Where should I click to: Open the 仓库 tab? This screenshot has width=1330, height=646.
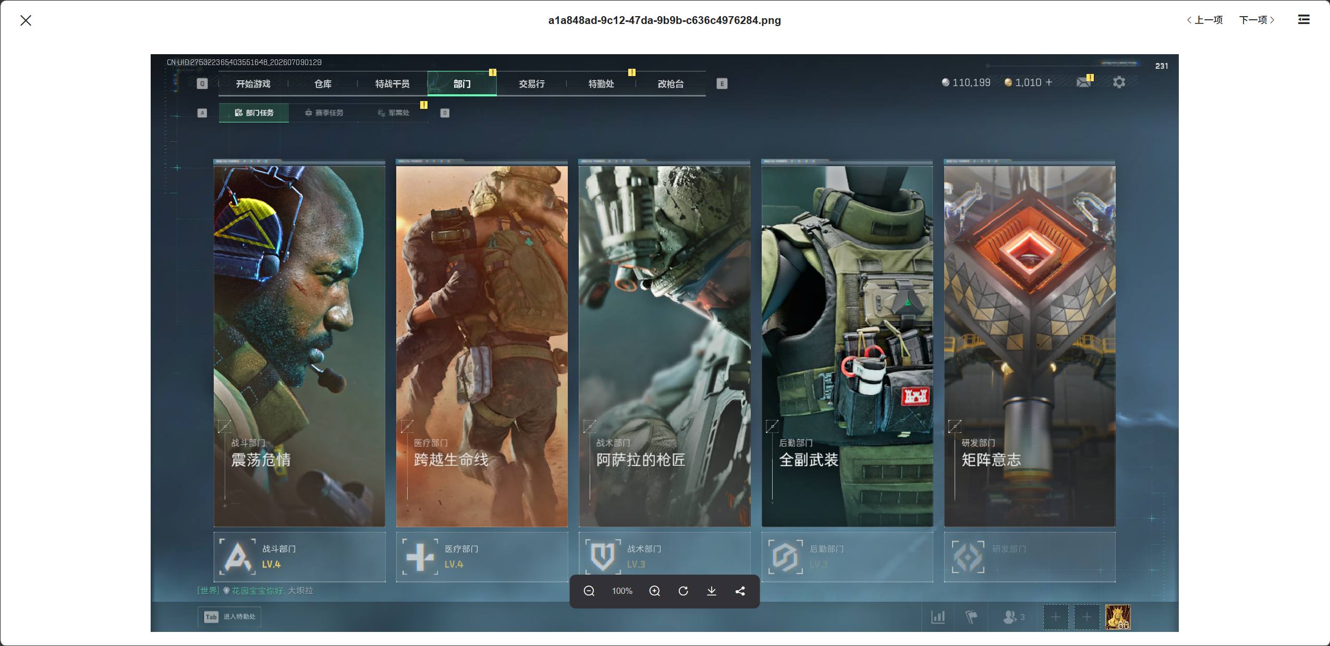tap(323, 84)
